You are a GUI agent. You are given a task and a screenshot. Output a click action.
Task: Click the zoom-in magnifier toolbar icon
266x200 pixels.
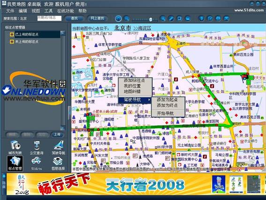(163, 18)
